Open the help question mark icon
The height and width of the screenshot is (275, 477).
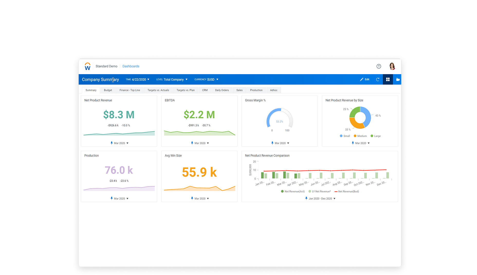(379, 66)
